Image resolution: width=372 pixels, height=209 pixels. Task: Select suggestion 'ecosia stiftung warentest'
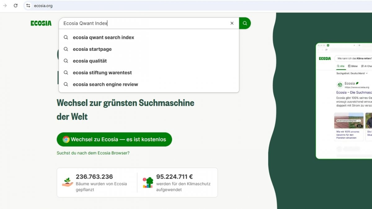149,73
